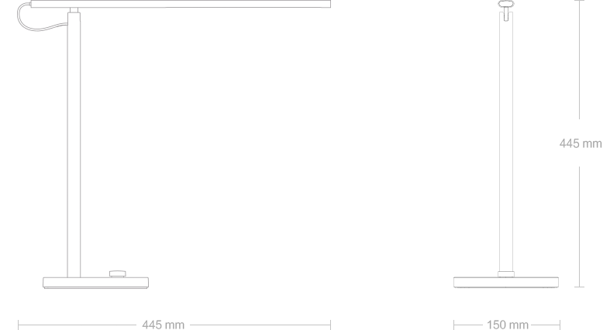Click the right end tick of the 445 mm width line

331,325
